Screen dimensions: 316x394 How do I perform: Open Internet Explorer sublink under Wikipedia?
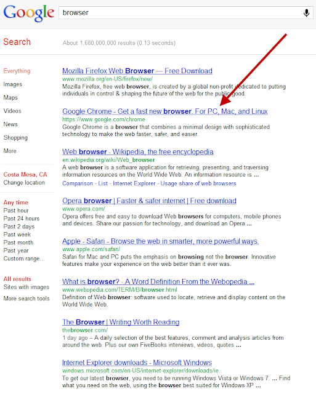pyautogui.click(x=134, y=183)
